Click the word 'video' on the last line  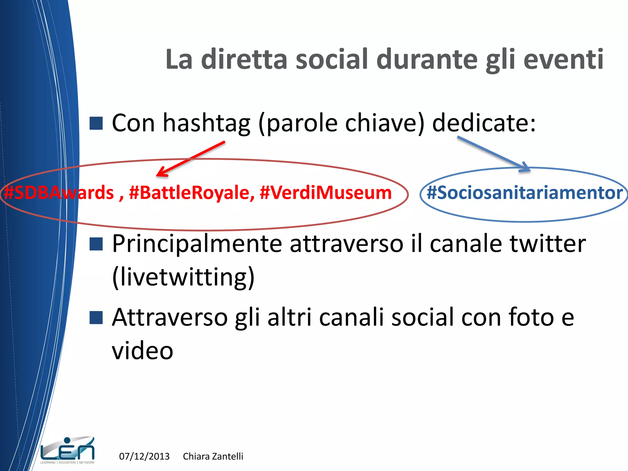(143, 350)
